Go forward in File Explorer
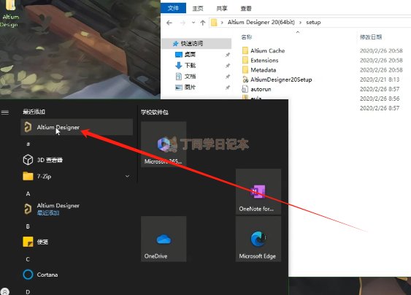Viewport: 411px width, 295px height. (183, 23)
